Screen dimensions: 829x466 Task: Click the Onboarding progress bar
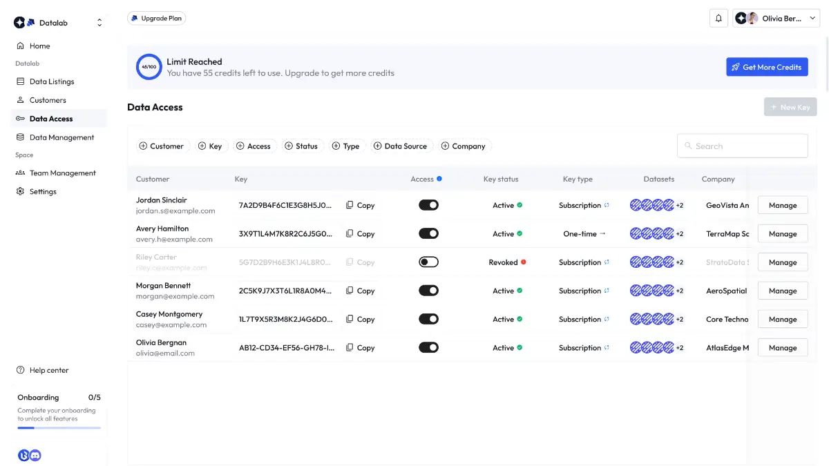point(59,427)
